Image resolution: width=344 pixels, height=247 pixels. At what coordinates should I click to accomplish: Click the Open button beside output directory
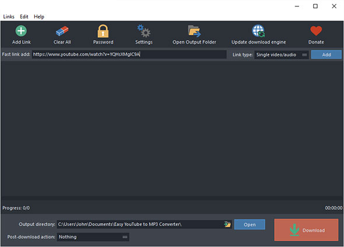[x=250, y=224]
